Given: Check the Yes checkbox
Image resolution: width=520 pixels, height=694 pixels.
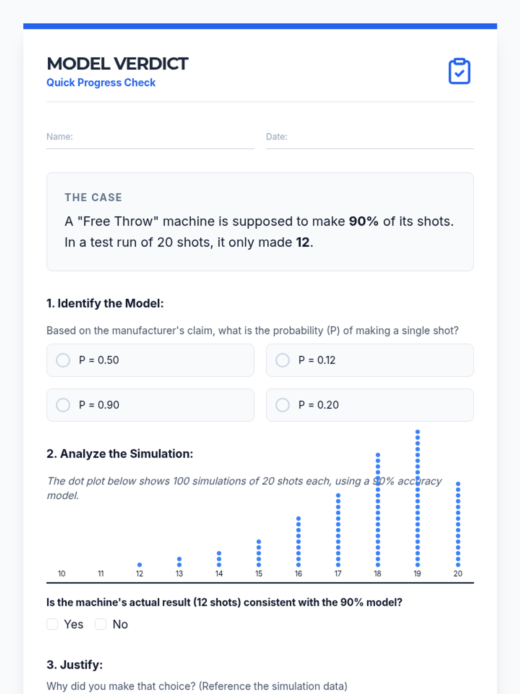Looking at the screenshot, I should click(x=52, y=624).
